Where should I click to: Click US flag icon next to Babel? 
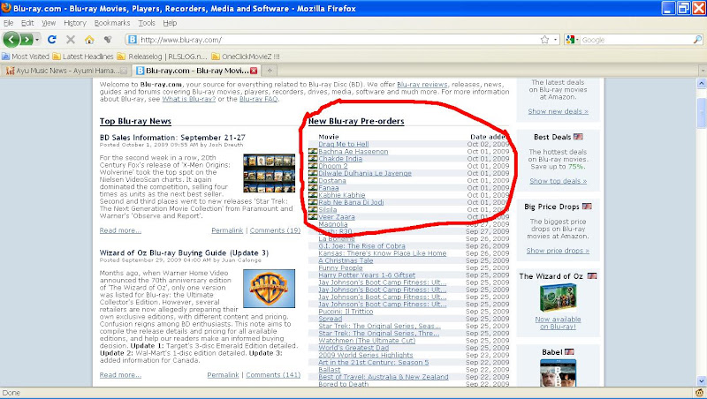[569, 351]
